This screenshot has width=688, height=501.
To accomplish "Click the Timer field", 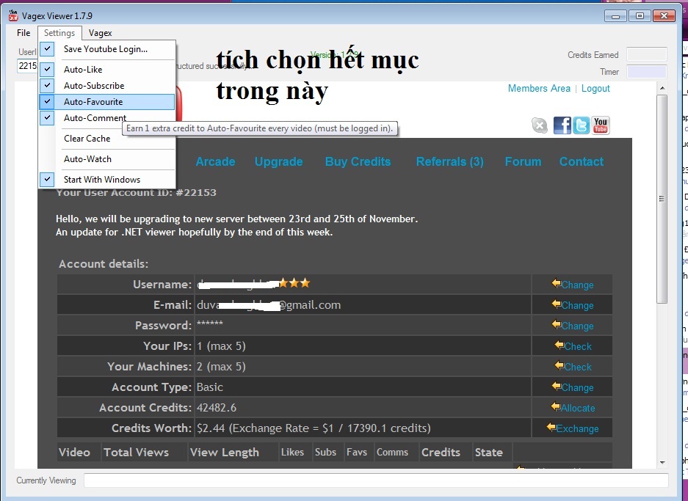I will 647,72.
